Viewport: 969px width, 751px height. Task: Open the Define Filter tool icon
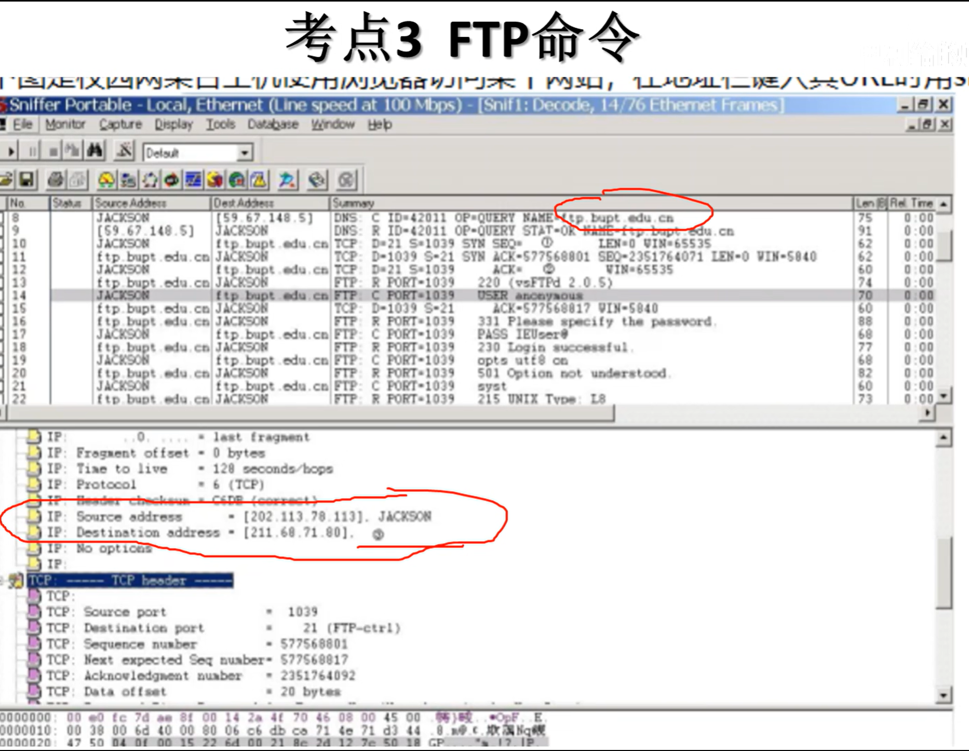pyautogui.click(x=124, y=151)
